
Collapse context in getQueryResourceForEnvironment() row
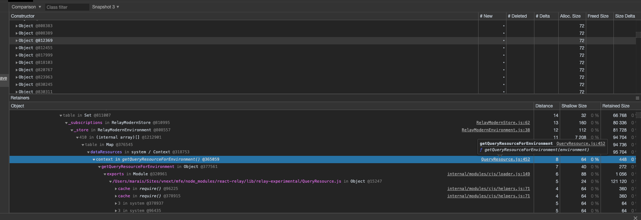(x=94, y=159)
